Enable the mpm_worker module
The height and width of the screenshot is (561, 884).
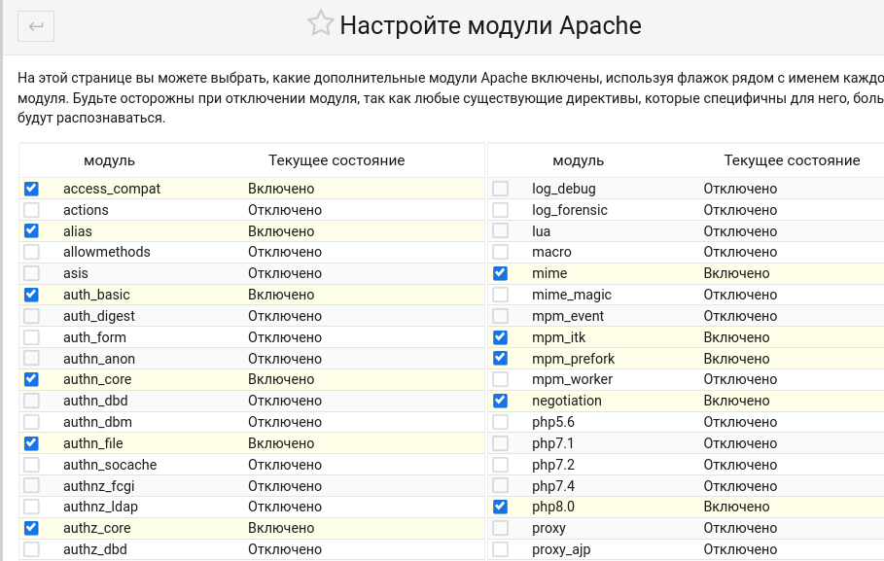501,379
